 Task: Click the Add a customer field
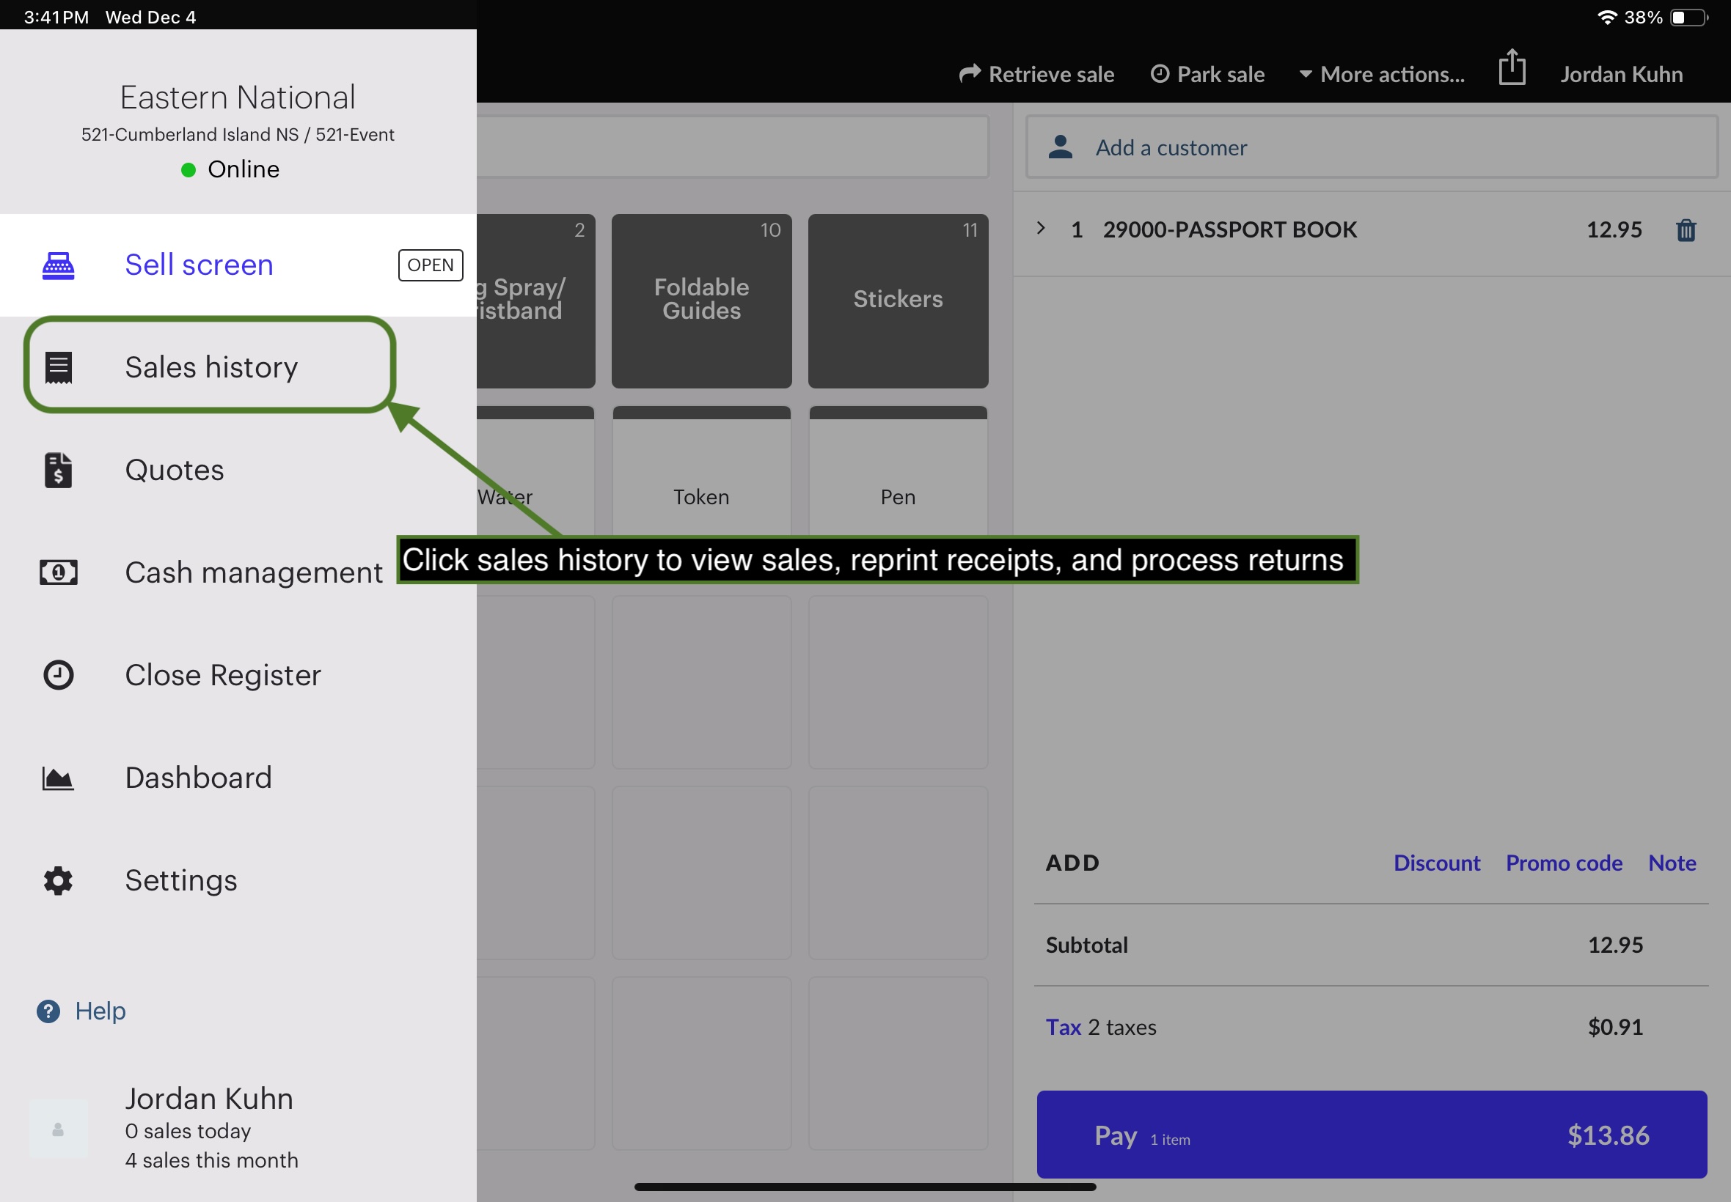click(x=1372, y=147)
